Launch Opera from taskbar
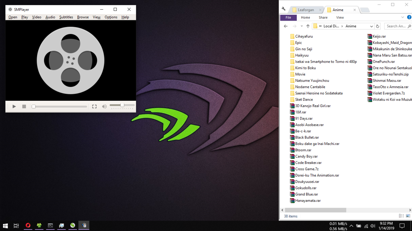This screenshot has height=231, width=412. (28, 226)
